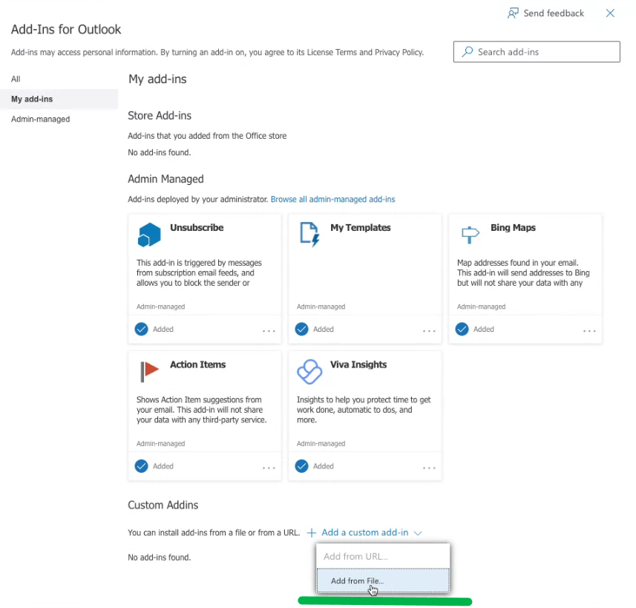Click 'No add-ins found.' under Custom Addins
Image resolution: width=636 pixels, height=608 pixels.
(x=159, y=558)
